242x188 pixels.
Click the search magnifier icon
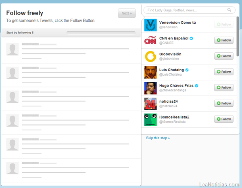point(229,10)
